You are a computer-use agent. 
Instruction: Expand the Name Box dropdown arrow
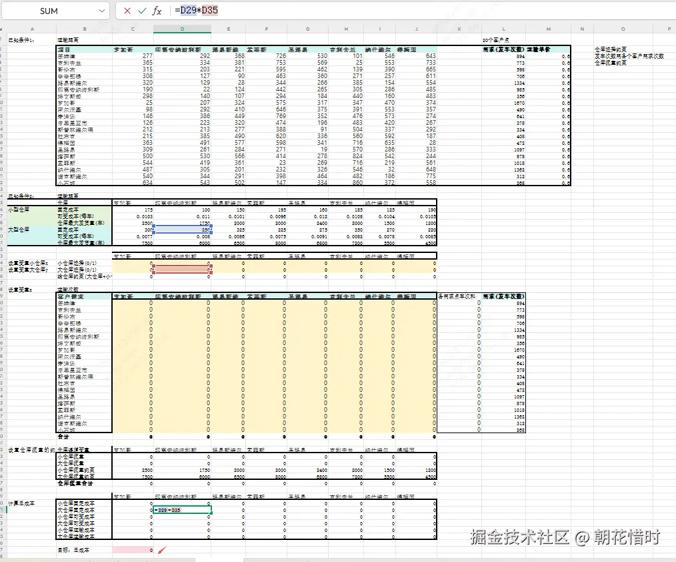102,11
